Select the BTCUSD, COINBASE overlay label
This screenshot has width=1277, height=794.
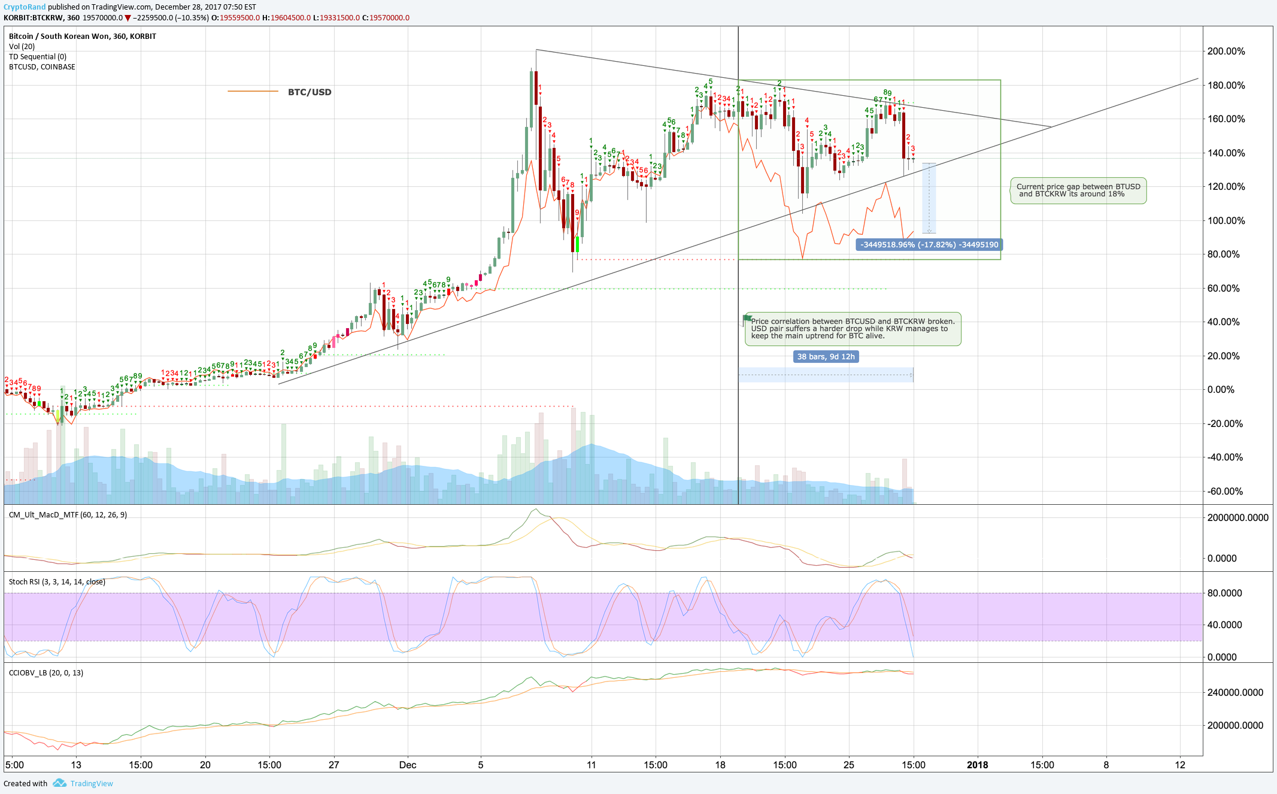click(42, 67)
